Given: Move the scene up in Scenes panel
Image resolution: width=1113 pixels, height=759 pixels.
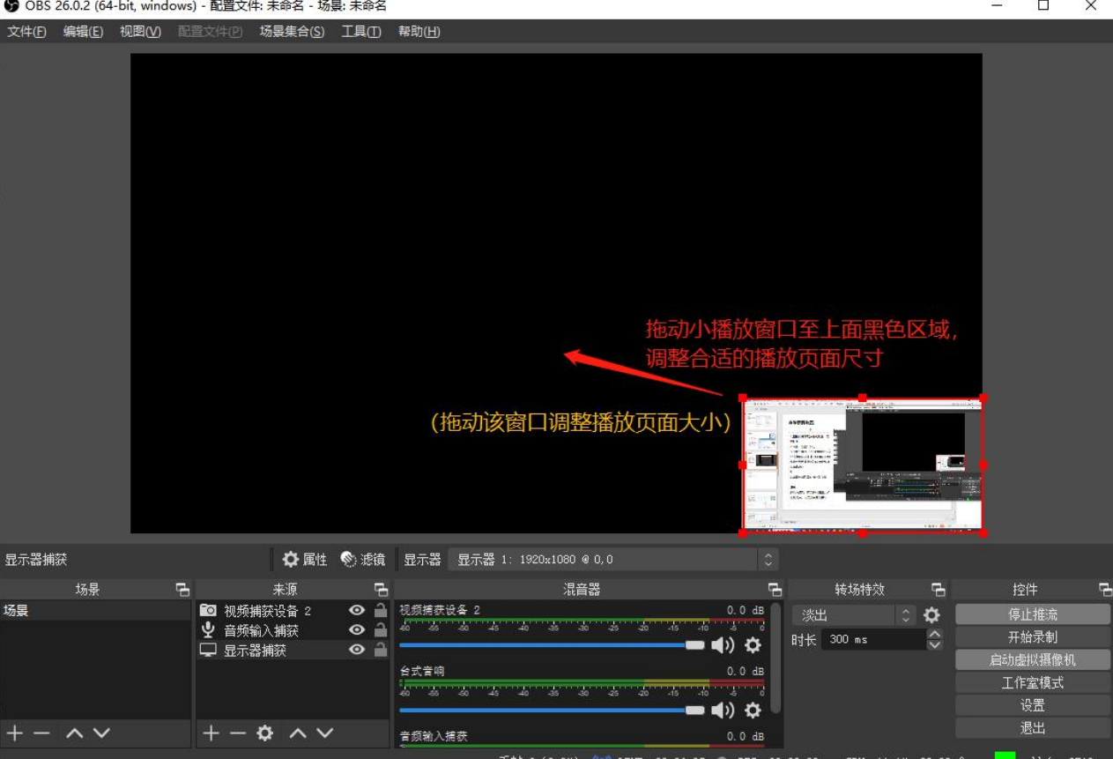Looking at the screenshot, I should 75,733.
